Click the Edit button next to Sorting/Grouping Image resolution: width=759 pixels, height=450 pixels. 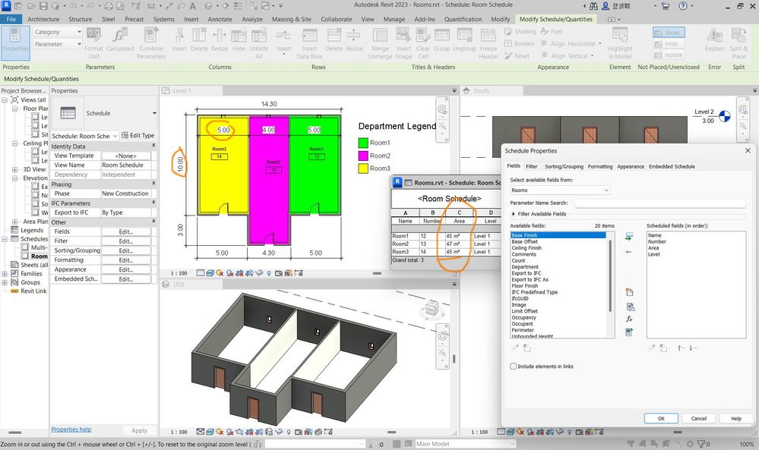tap(126, 250)
